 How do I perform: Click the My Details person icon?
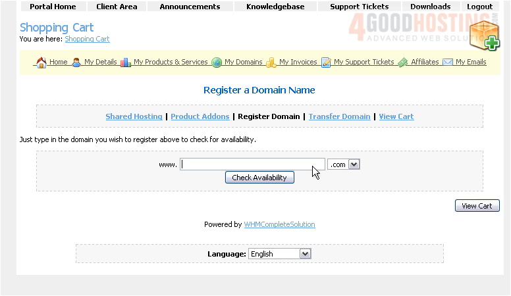(76, 62)
